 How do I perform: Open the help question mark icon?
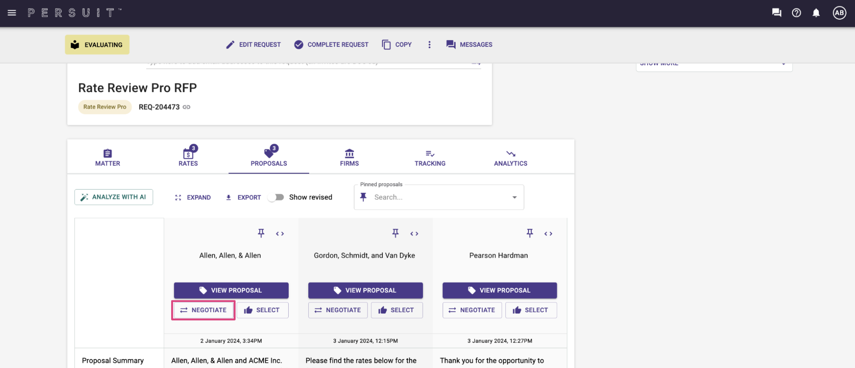coord(796,13)
